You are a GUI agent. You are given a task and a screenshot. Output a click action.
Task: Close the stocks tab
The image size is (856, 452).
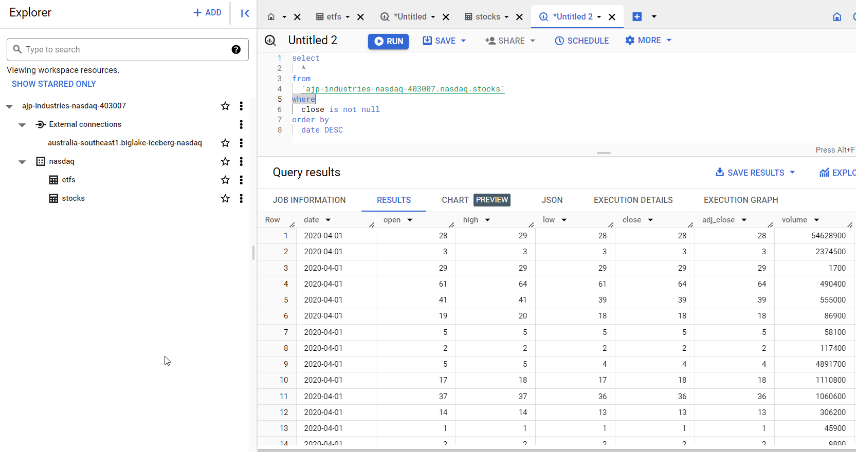pos(519,17)
